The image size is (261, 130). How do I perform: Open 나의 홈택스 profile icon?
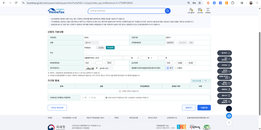pos(191,11)
